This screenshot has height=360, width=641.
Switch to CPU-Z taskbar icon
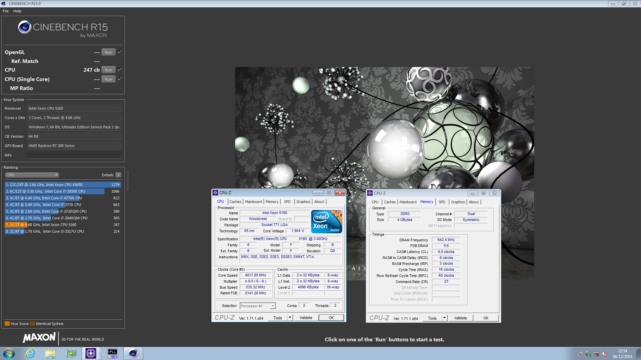tap(91, 353)
